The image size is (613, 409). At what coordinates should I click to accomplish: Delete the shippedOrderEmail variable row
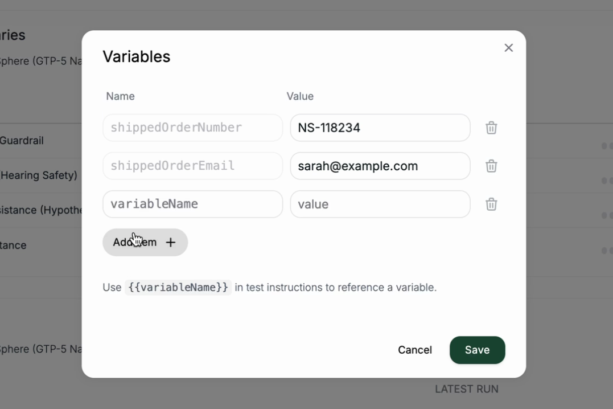[x=491, y=166]
